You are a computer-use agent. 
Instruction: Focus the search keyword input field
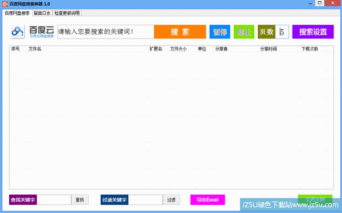click(x=106, y=32)
